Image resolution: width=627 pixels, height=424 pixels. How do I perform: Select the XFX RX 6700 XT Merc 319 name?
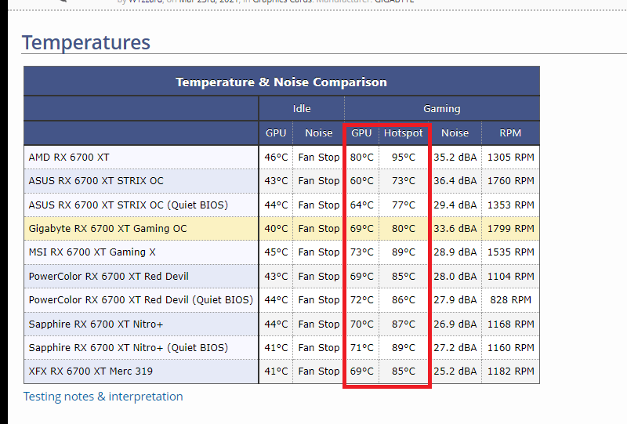click(90, 371)
